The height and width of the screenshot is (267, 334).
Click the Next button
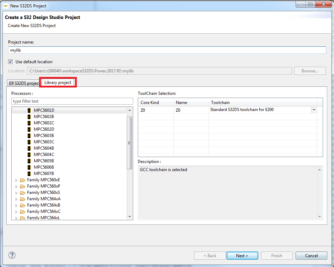pyautogui.click(x=242, y=255)
